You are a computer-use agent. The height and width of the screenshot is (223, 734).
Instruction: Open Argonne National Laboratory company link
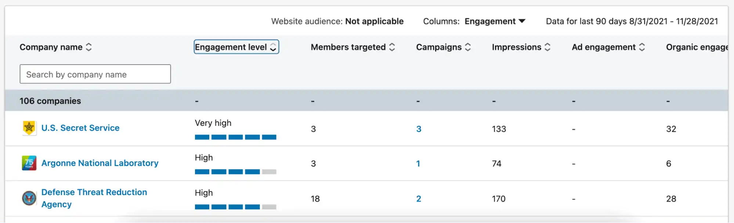(x=100, y=163)
